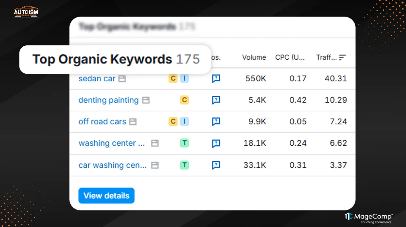Click the Autoism logo in the corner
Viewport: 406px width, 227px height.
(x=26, y=11)
